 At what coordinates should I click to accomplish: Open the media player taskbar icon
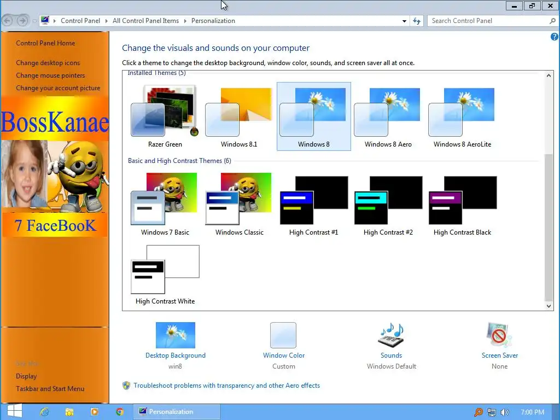(x=95, y=412)
